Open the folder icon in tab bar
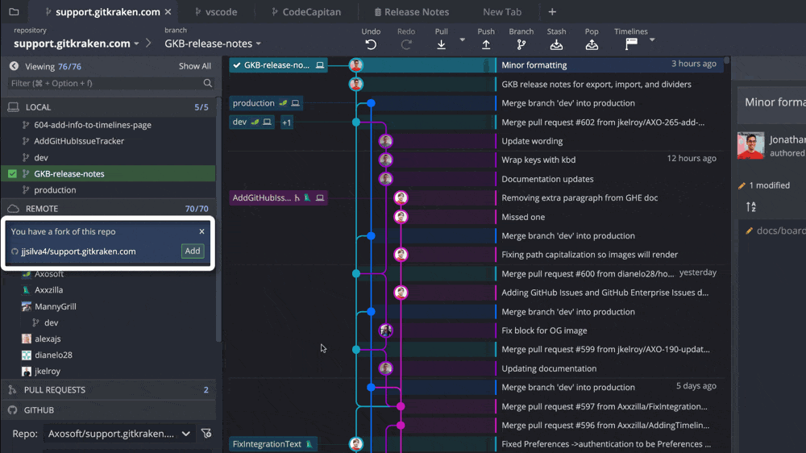The width and height of the screenshot is (806, 453). pyautogui.click(x=14, y=11)
